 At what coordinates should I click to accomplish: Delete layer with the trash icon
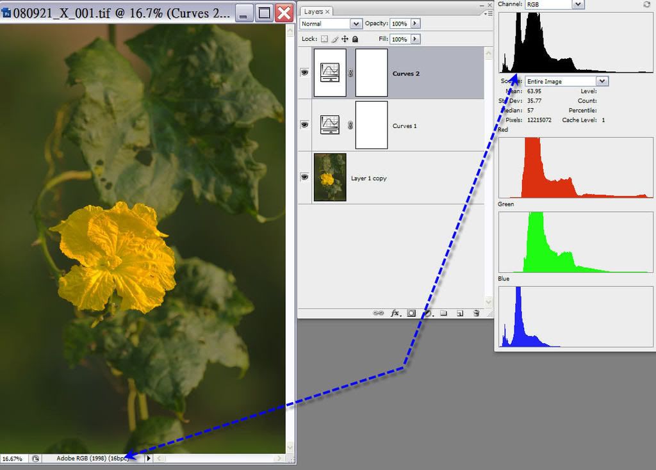click(476, 312)
